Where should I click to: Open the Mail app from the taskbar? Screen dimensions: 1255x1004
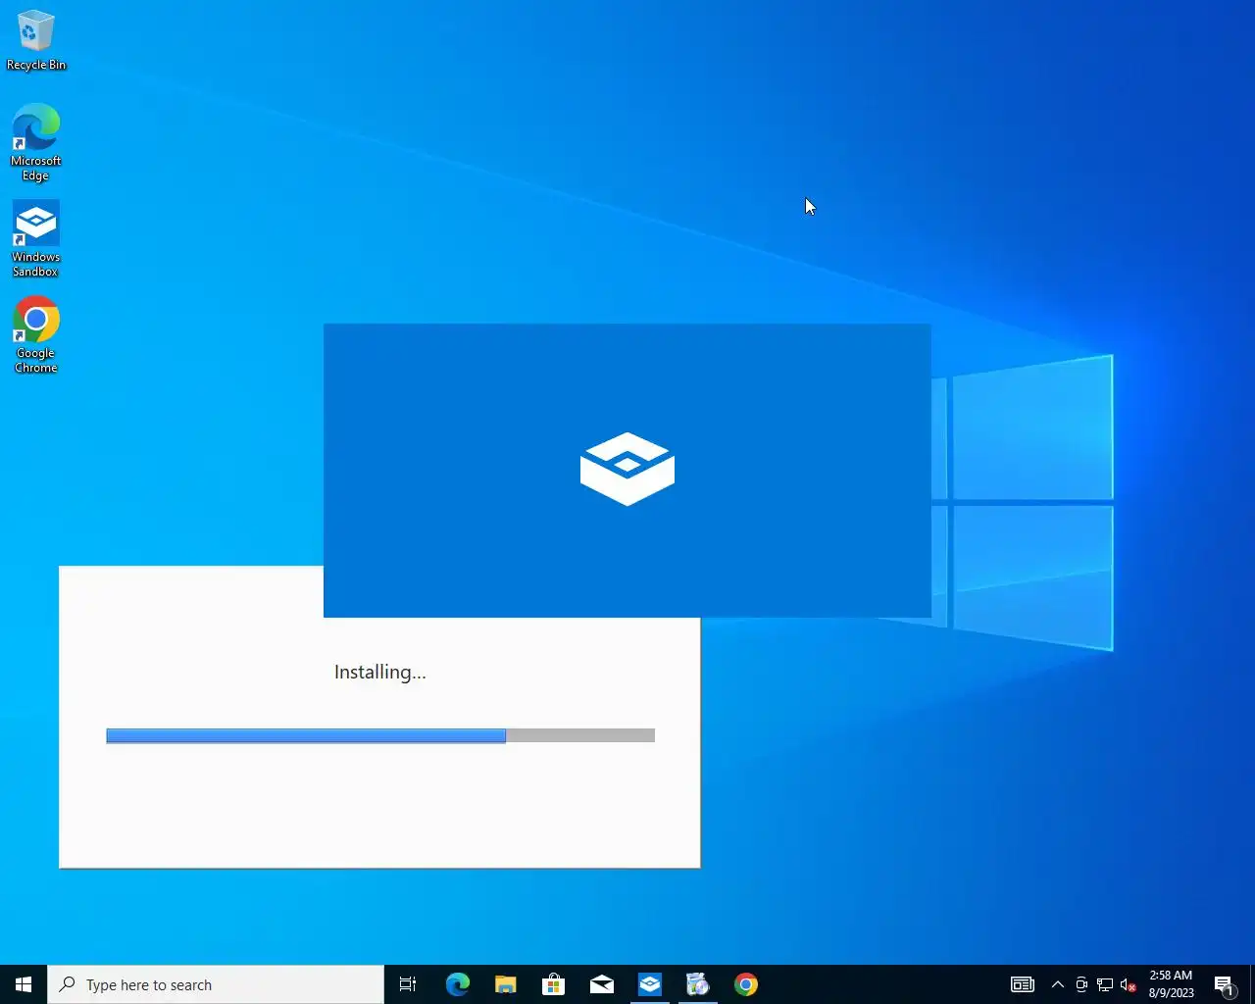coord(601,984)
